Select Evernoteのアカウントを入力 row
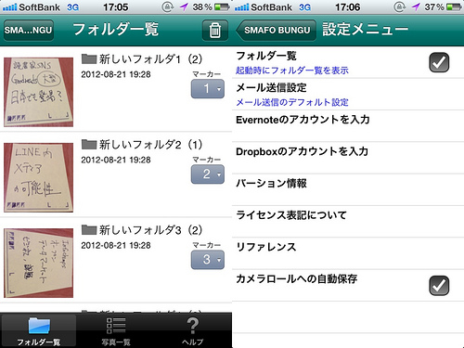 (348, 126)
